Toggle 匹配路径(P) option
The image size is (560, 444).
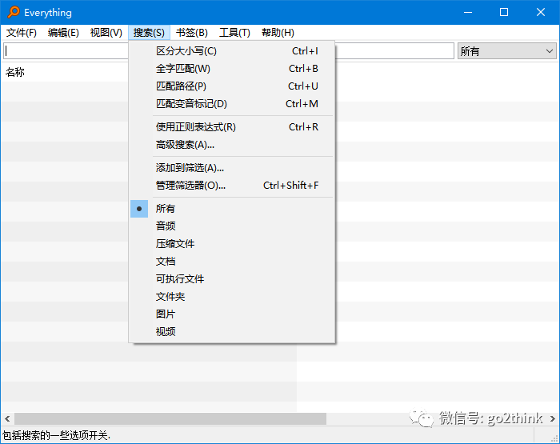232,86
